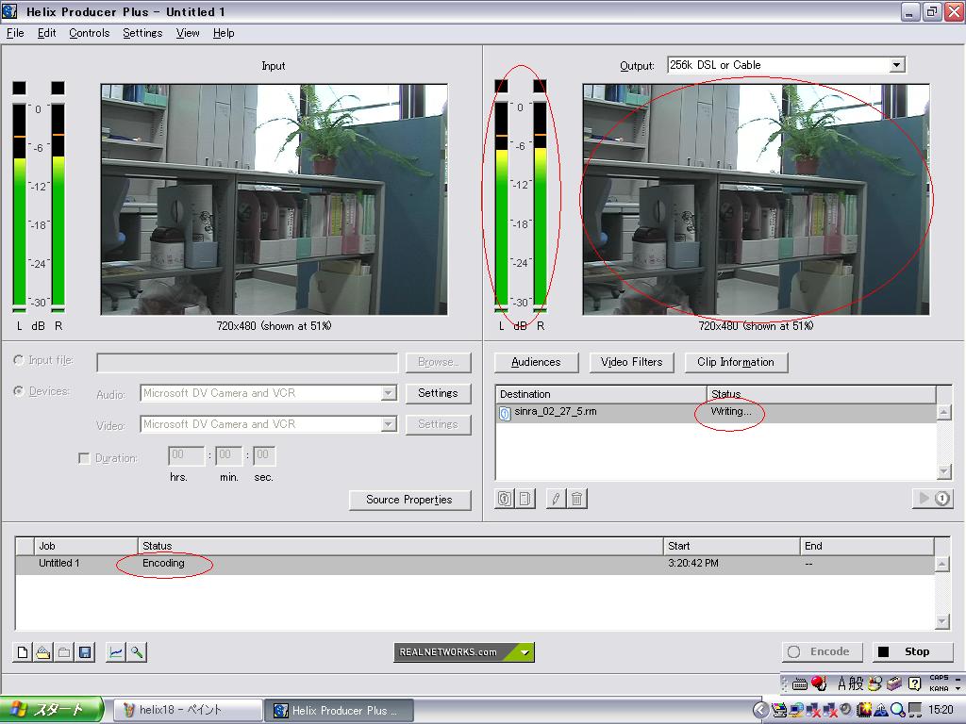This screenshot has width=966, height=724.
Task: Click the Browse button
Action: 438,362
